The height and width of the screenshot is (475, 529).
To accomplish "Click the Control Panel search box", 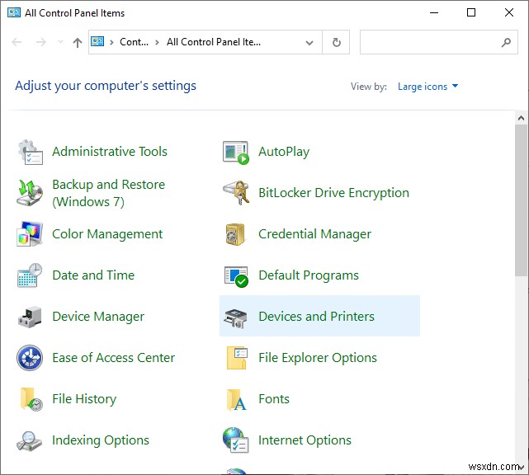I will [x=429, y=43].
